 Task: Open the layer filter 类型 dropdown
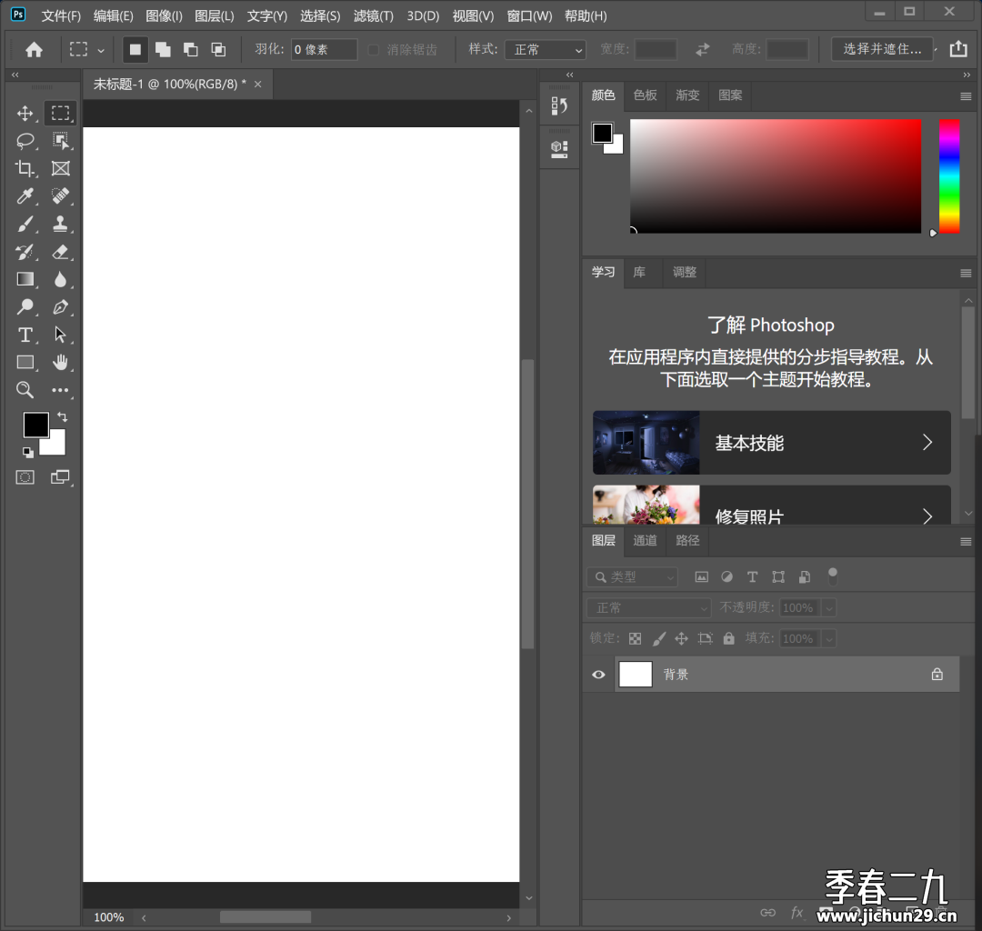click(x=632, y=576)
